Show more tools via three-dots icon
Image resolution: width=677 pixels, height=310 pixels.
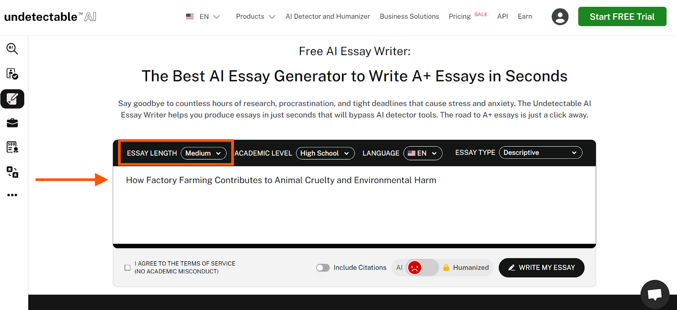(x=12, y=195)
